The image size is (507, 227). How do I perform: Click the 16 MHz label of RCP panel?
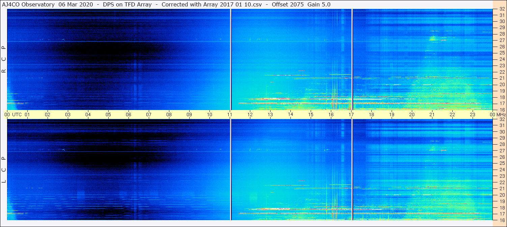[x=502, y=109]
